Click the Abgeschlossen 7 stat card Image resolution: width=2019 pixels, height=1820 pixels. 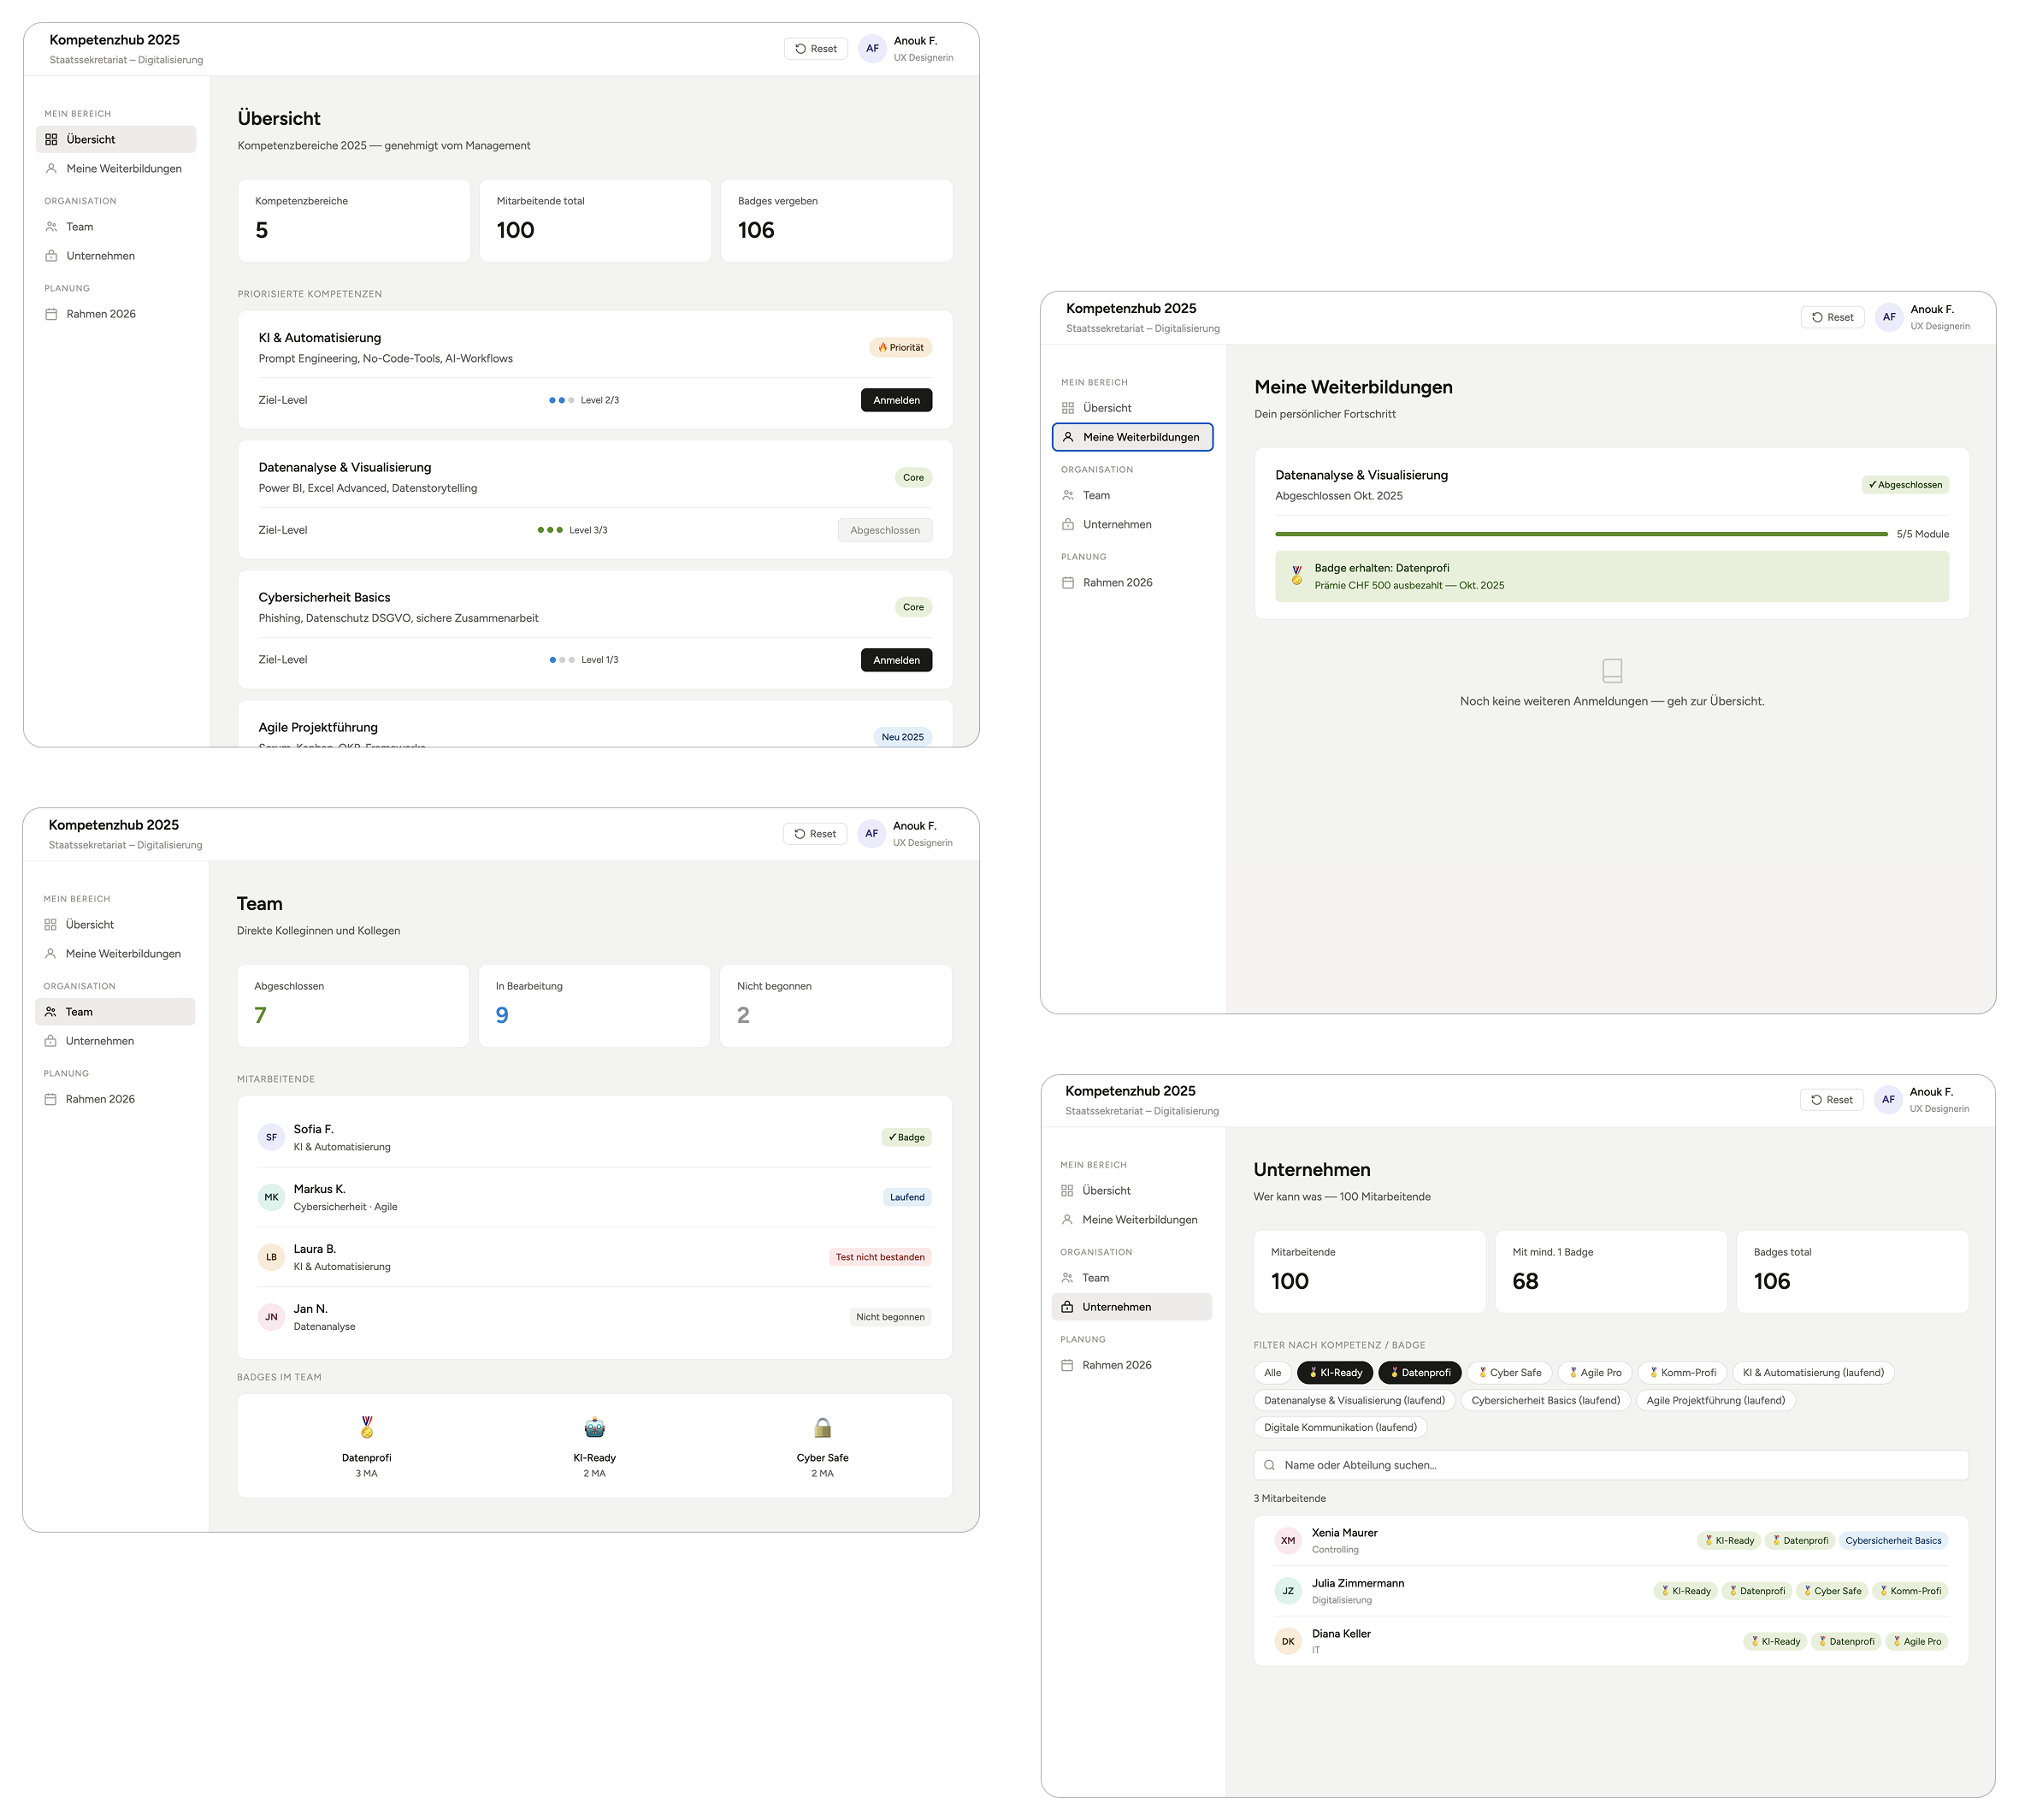(x=353, y=1006)
